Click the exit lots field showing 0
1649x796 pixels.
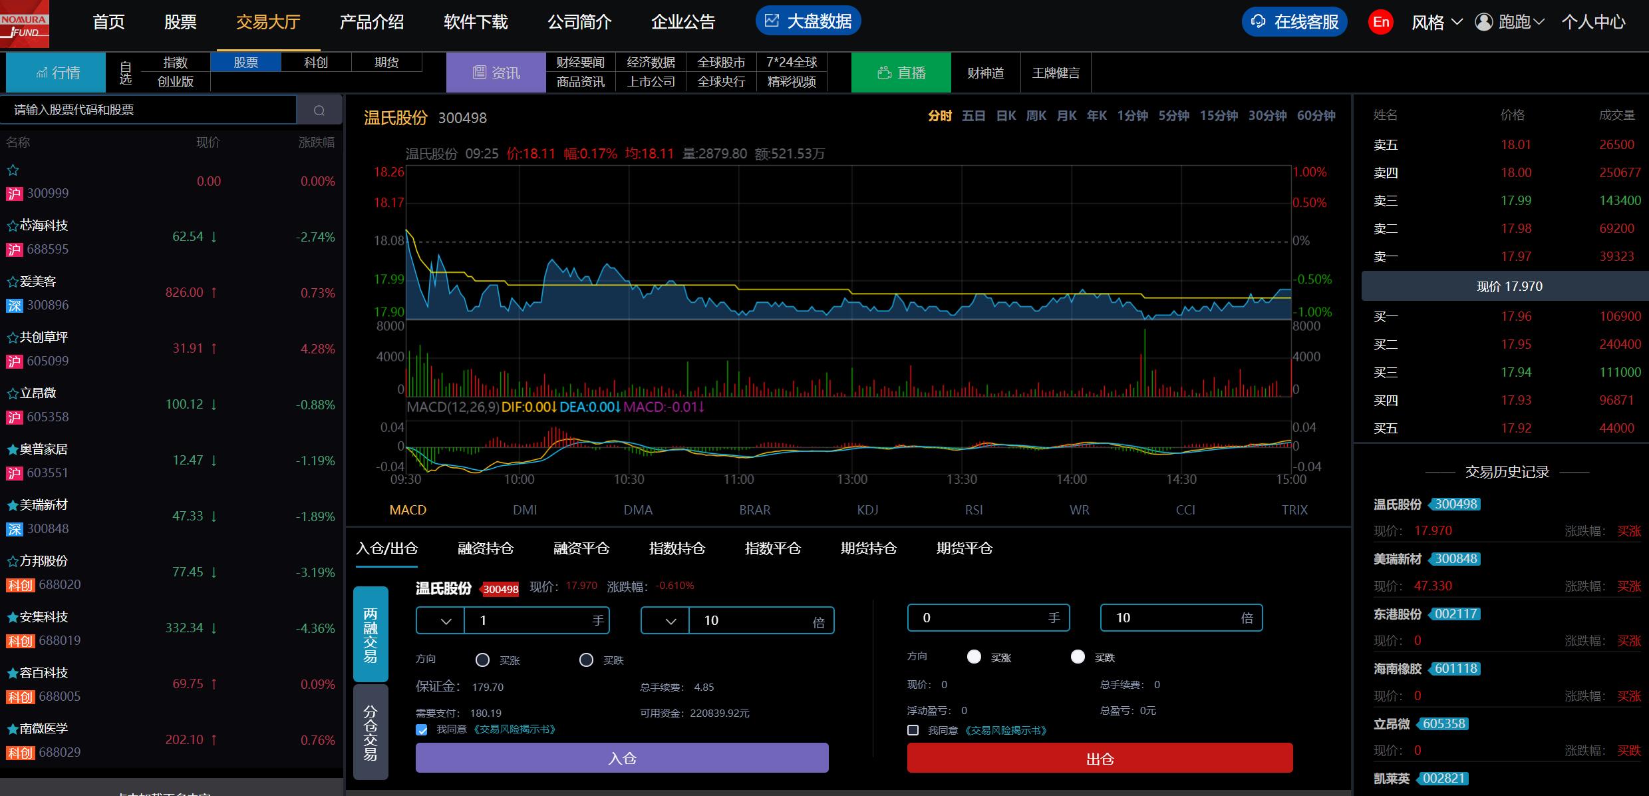(988, 618)
